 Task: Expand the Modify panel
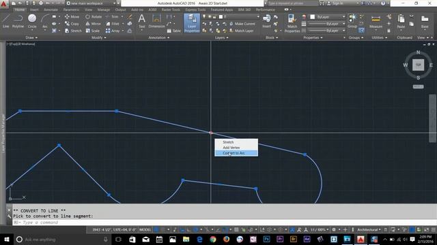click(x=98, y=37)
